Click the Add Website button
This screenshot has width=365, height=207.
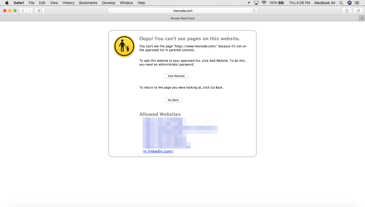click(x=176, y=76)
